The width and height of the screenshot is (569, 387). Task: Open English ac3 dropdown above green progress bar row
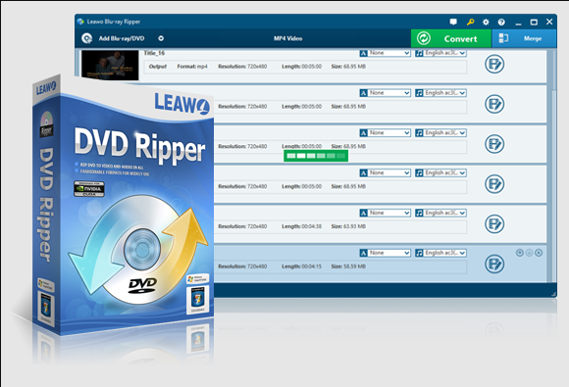[444, 133]
